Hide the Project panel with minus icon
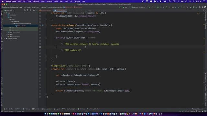Screen dimensions: 207x116 click(x=37, y=10)
